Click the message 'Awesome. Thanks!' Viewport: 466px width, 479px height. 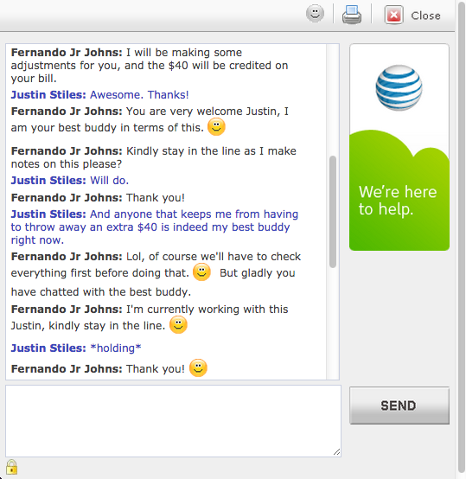click(x=139, y=95)
